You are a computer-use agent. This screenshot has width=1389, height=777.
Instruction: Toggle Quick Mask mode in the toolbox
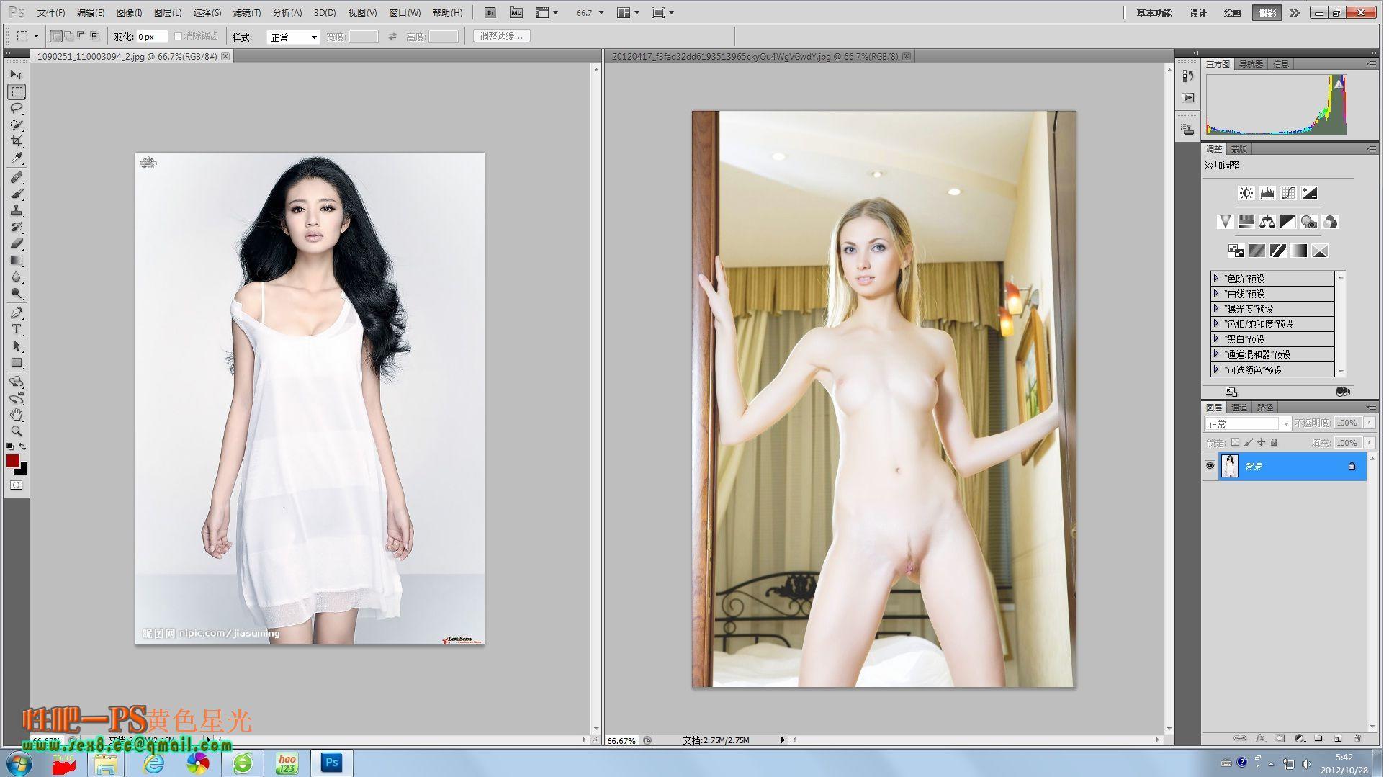tap(17, 485)
